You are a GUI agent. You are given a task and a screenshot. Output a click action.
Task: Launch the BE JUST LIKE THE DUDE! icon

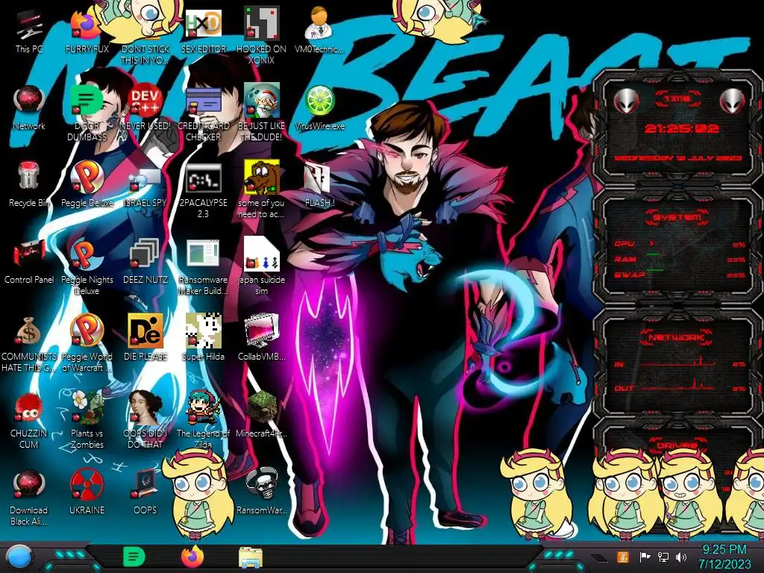coord(261,113)
